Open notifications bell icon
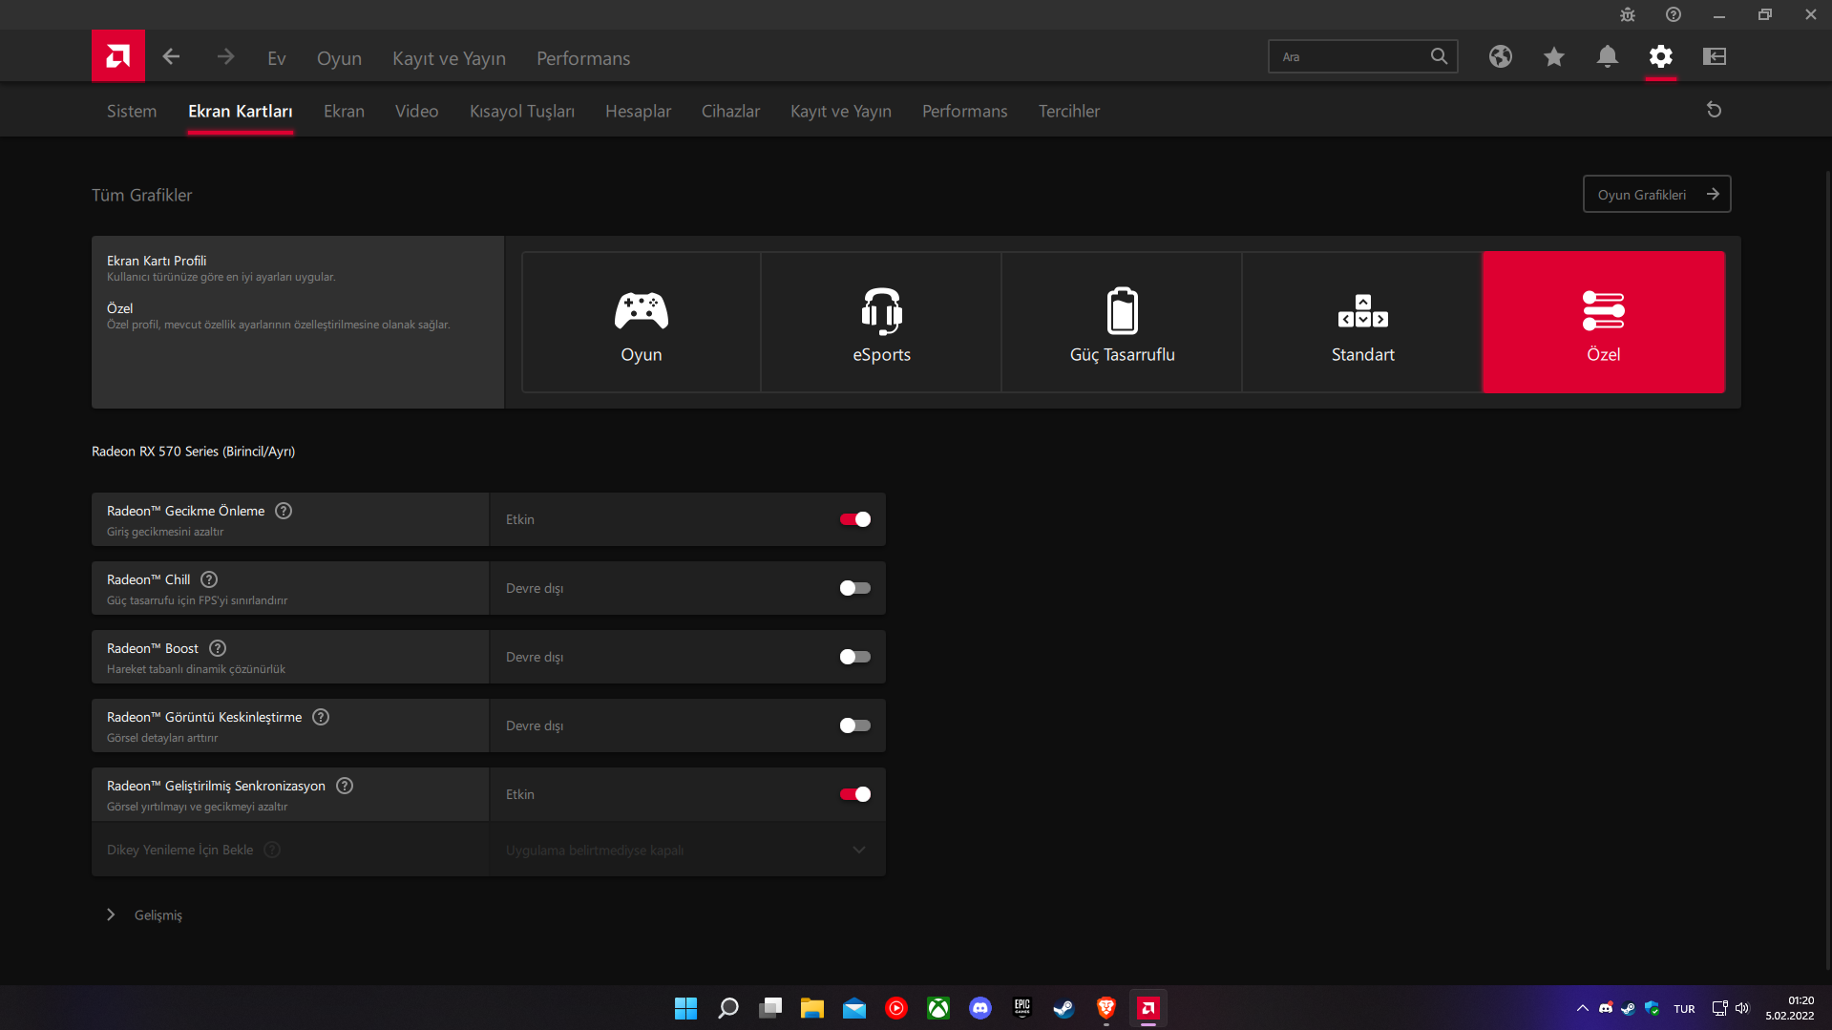Viewport: 1832px width, 1030px height. coord(1608,56)
